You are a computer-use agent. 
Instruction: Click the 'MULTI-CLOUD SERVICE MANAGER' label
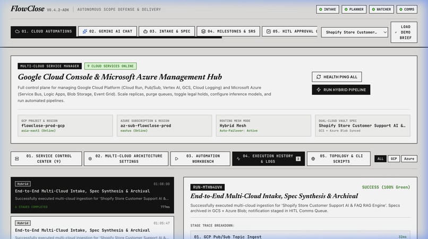[50, 66]
